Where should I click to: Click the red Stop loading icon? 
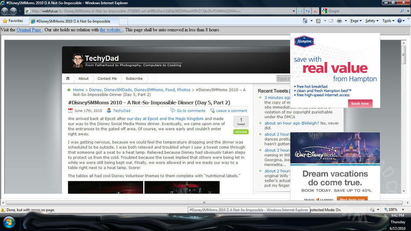point(315,11)
